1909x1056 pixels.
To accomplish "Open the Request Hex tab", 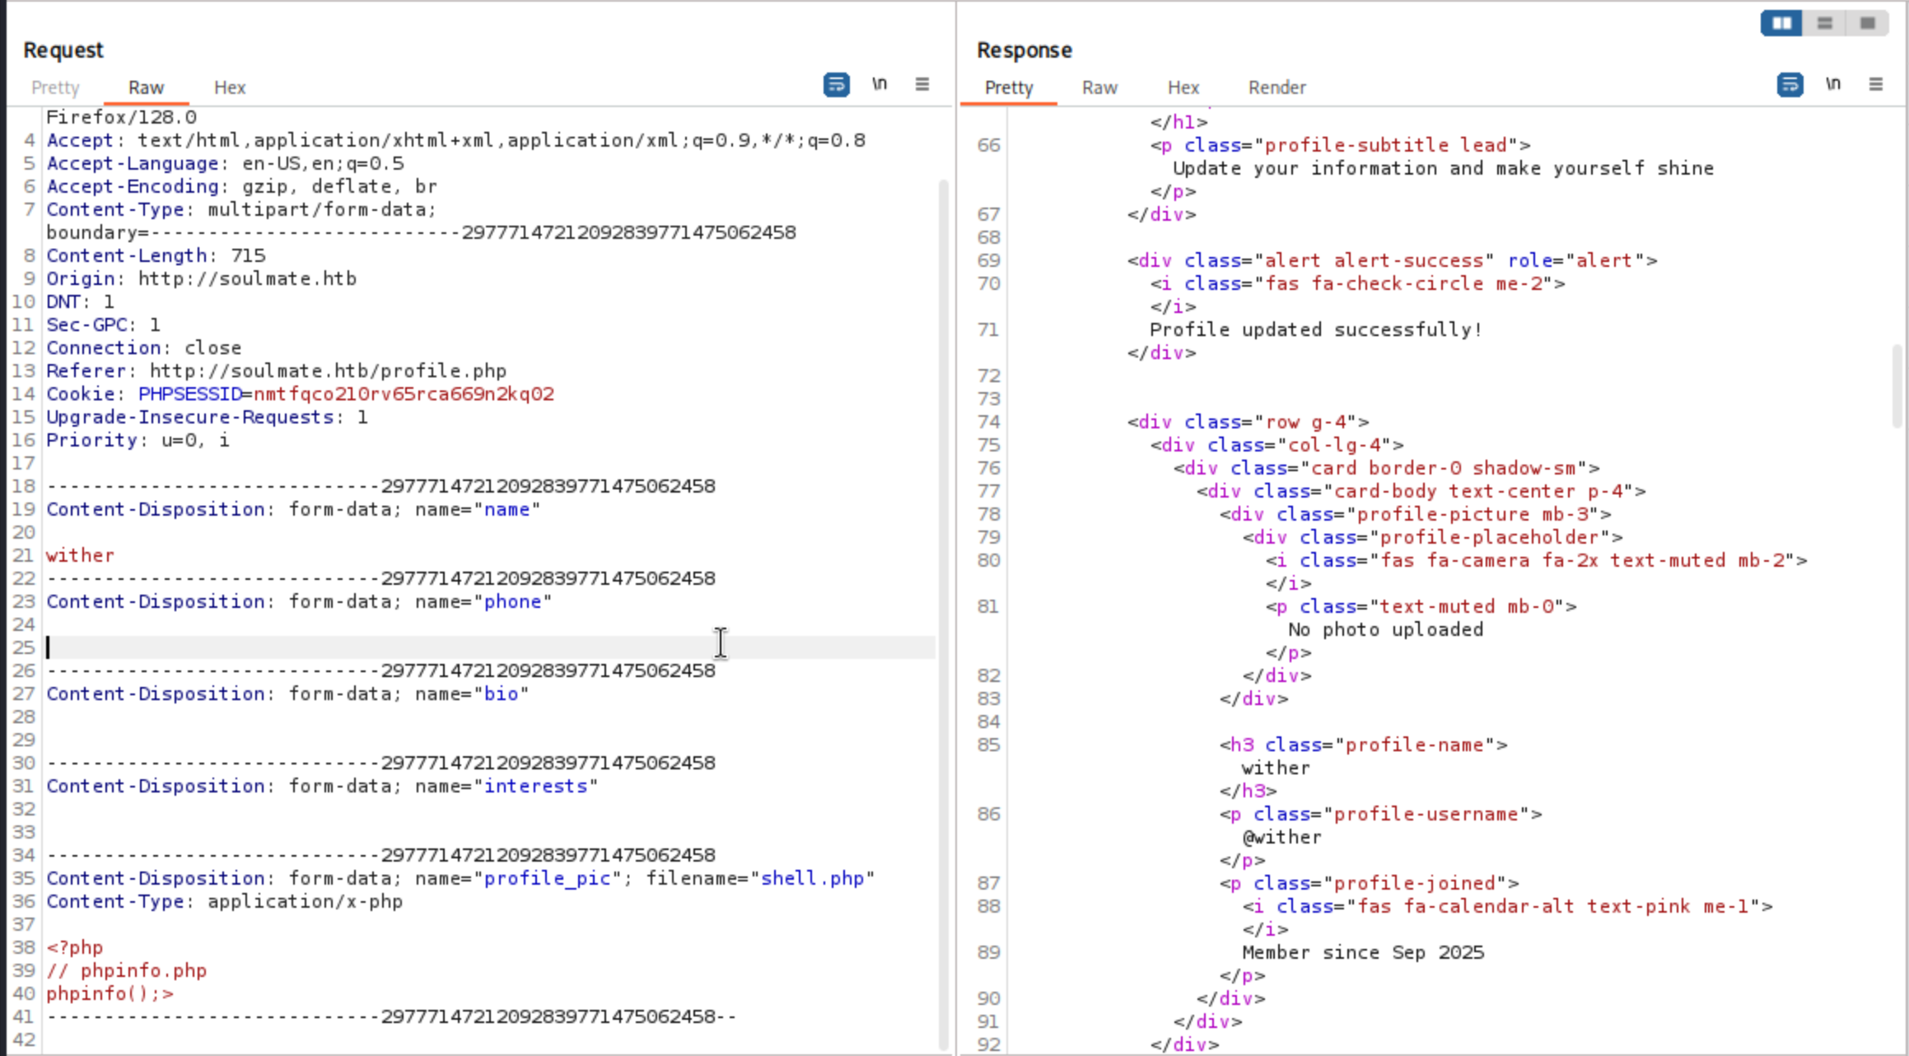I will [230, 87].
